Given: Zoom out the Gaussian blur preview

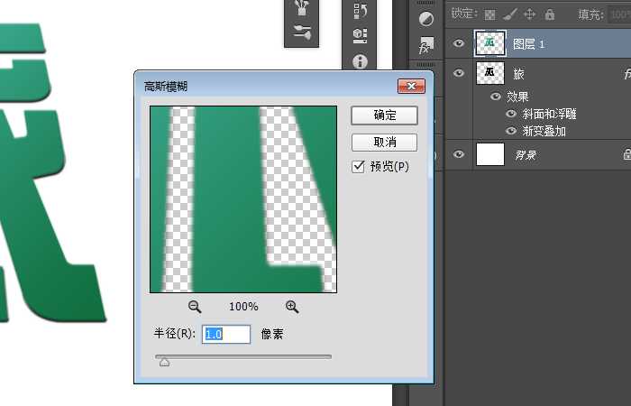Looking at the screenshot, I should tap(194, 307).
